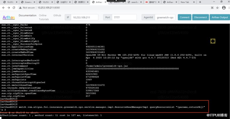Reload the Arthas console page

(14, 7)
